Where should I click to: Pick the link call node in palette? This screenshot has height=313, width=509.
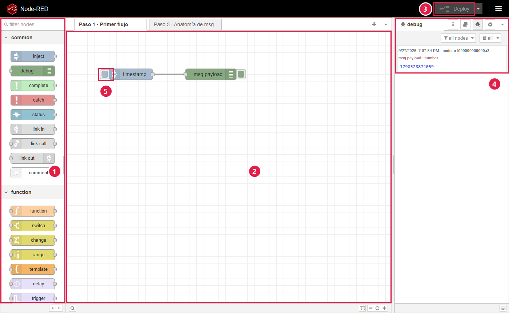[33, 144]
